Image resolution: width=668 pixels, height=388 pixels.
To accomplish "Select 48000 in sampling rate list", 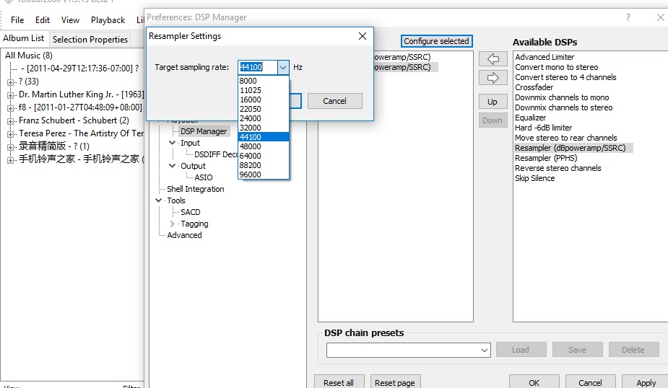I will (250, 146).
